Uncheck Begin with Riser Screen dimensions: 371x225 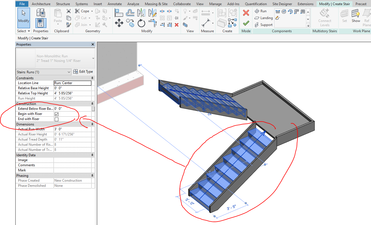click(56, 114)
